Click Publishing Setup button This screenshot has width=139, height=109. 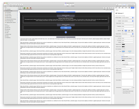pos(131,5)
